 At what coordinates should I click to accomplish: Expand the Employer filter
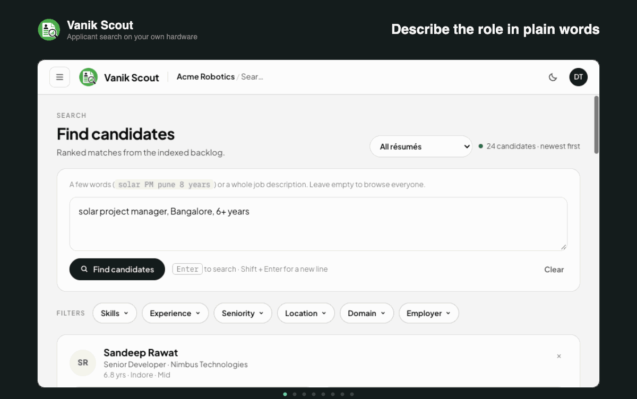point(429,313)
